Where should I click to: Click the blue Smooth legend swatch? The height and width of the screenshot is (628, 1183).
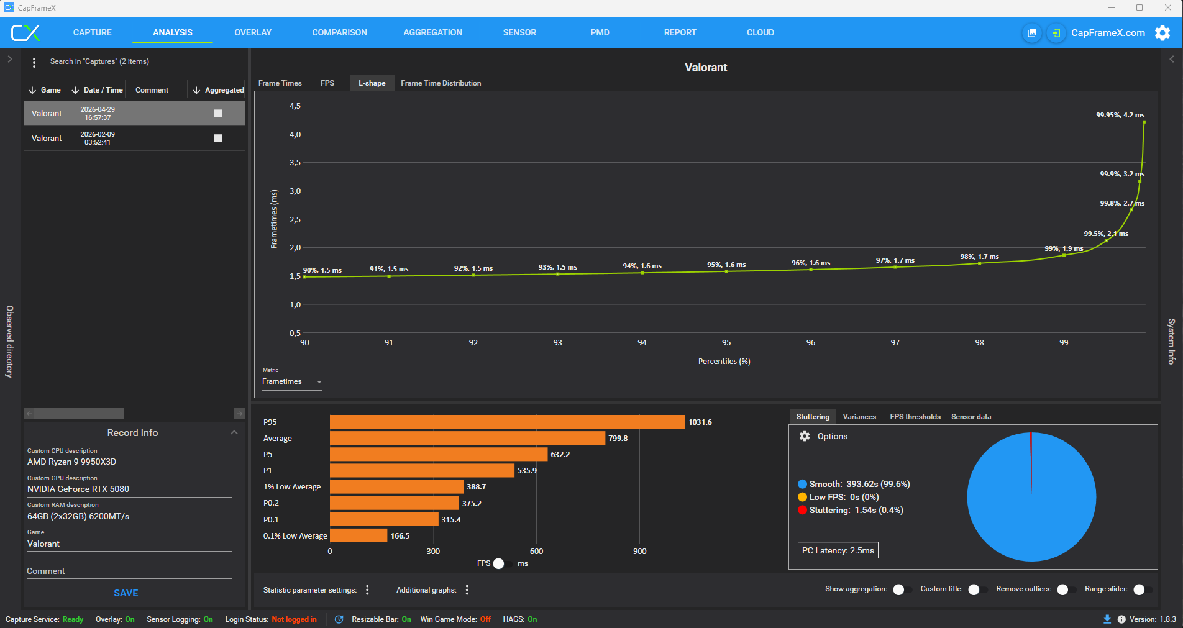(802, 484)
